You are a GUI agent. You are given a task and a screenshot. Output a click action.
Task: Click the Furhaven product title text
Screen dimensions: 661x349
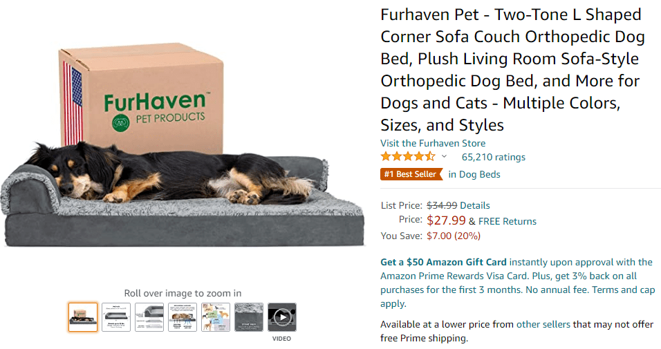[x=512, y=70]
